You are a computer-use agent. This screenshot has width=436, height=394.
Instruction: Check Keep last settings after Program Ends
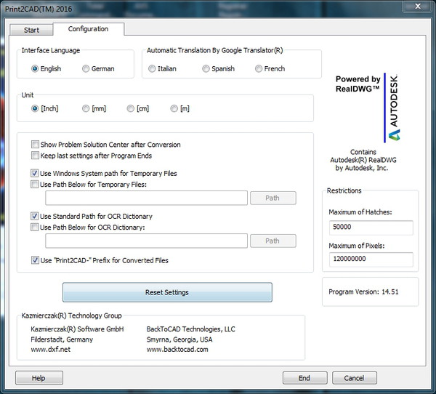(92, 156)
